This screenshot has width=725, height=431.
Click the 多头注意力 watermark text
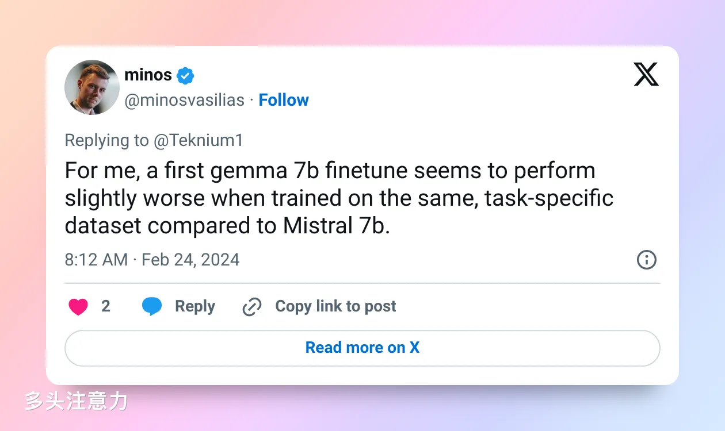click(x=75, y=401)
